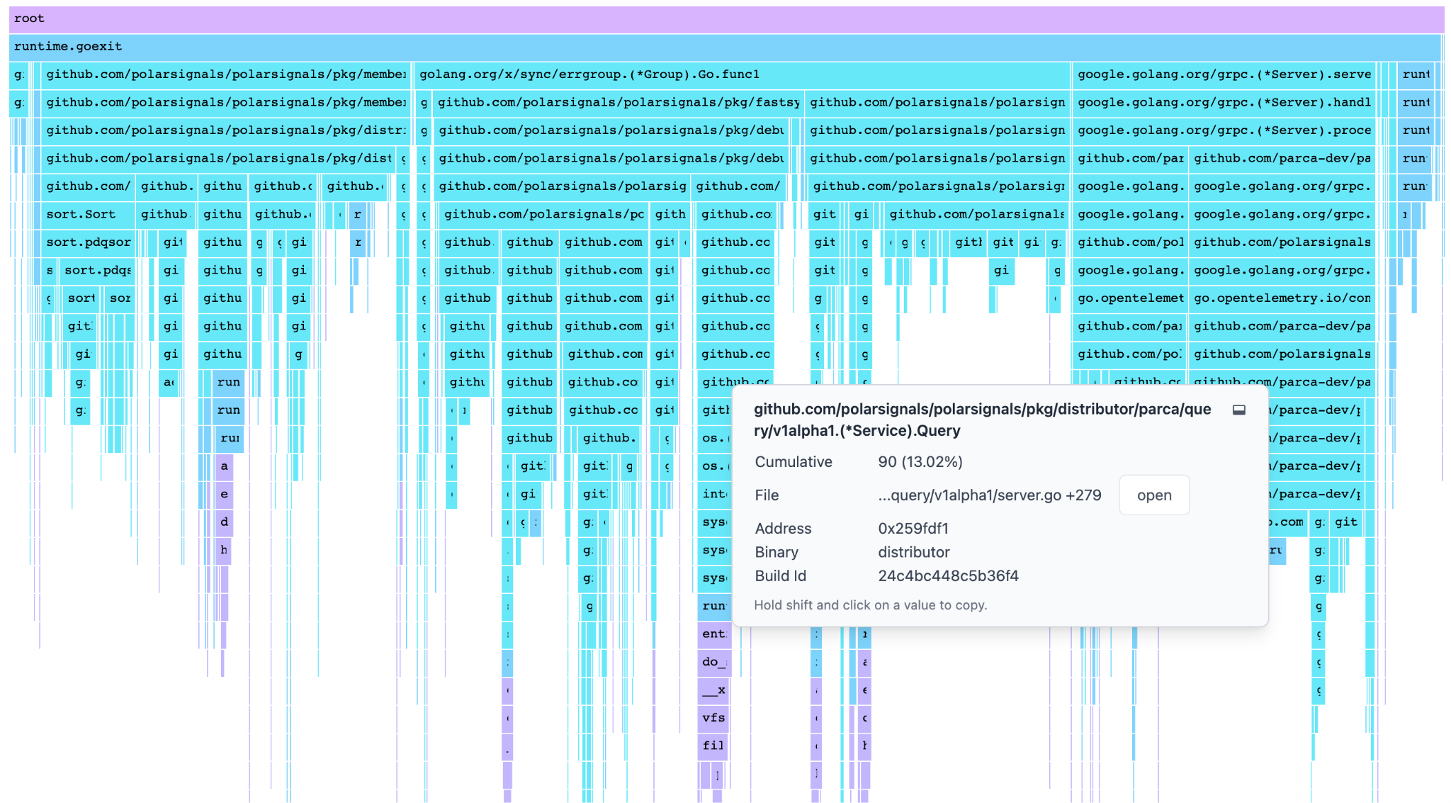The height and width of the screenshot is (803, 1451).
Task: Click Binary value 'distributor'
Action: tap(913, 552)
